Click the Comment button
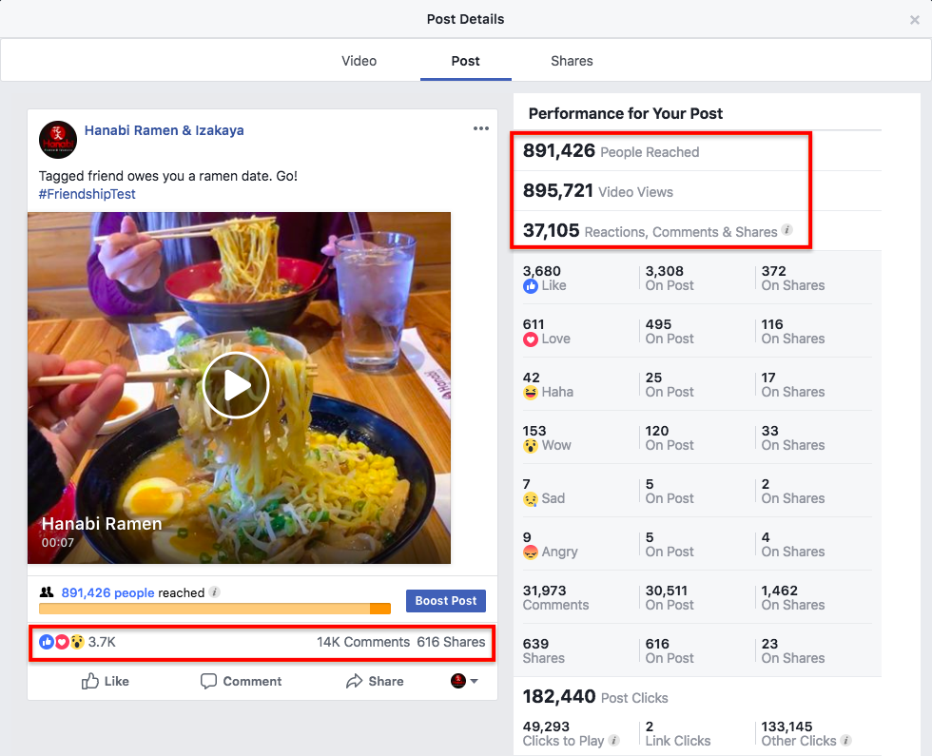 tap(241, 681)
